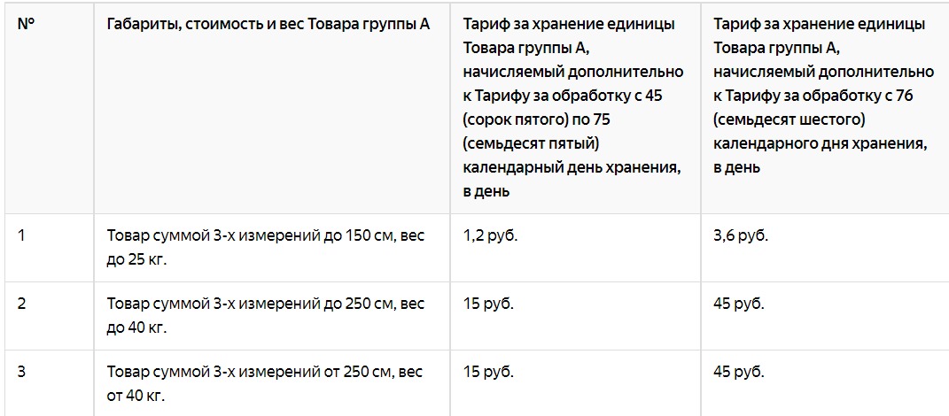Click "45 руб." in row 3

739,372
